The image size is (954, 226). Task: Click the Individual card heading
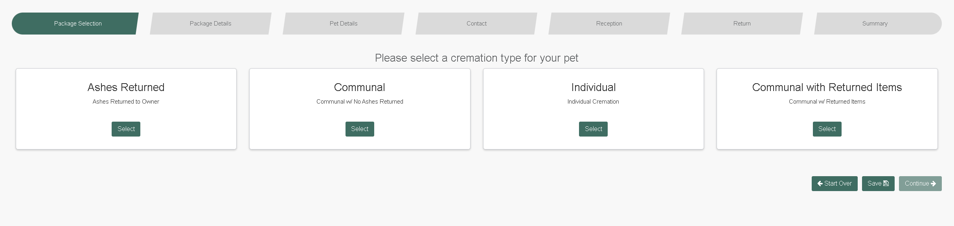pyautogui.click(x=593, y=87)
